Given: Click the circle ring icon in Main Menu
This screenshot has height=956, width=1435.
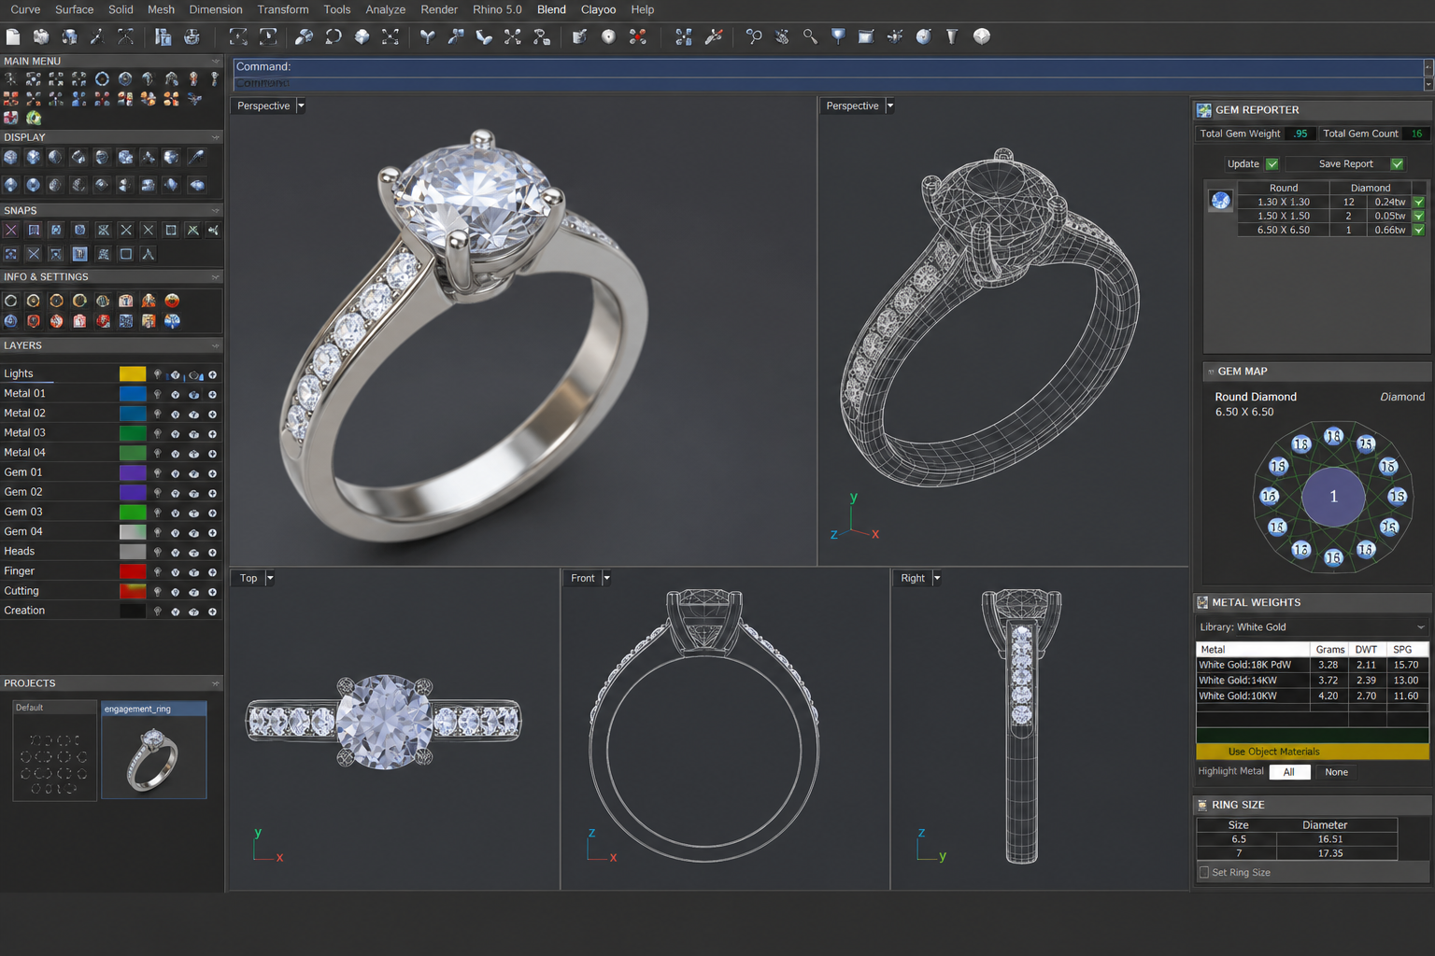Looking at the screenshot, I should [x=102, y=79].
